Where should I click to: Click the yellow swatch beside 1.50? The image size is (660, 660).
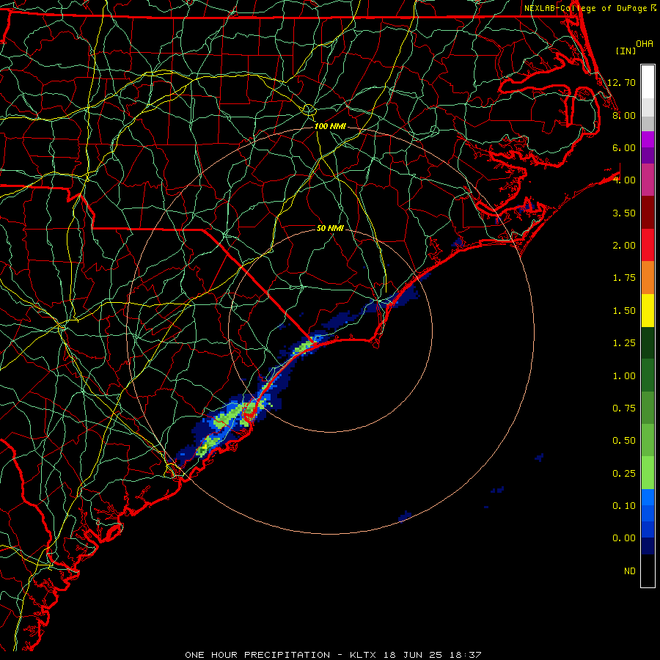[x=648, y=310]
